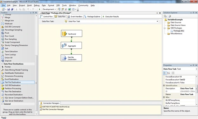This screenshot has height=119, width=198.
Task: Click the Toolbox vertical scrollbar thumb
Action: coord(36,83)
